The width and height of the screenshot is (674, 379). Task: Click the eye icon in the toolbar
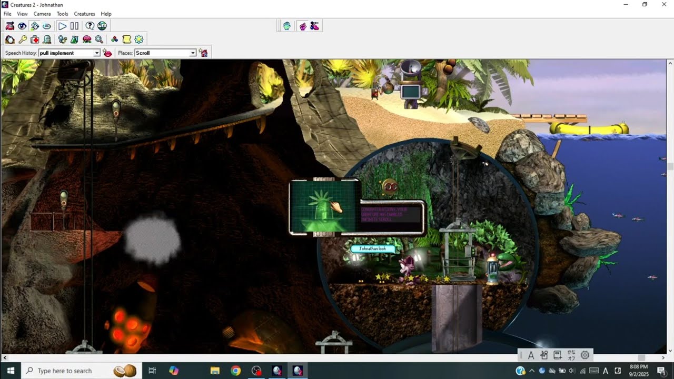click(x=22, y=26)
